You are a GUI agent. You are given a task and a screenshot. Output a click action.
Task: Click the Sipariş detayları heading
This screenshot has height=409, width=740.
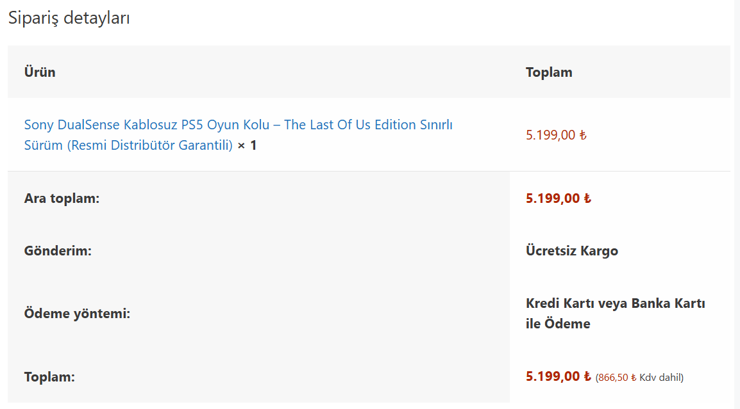(69, 18)
